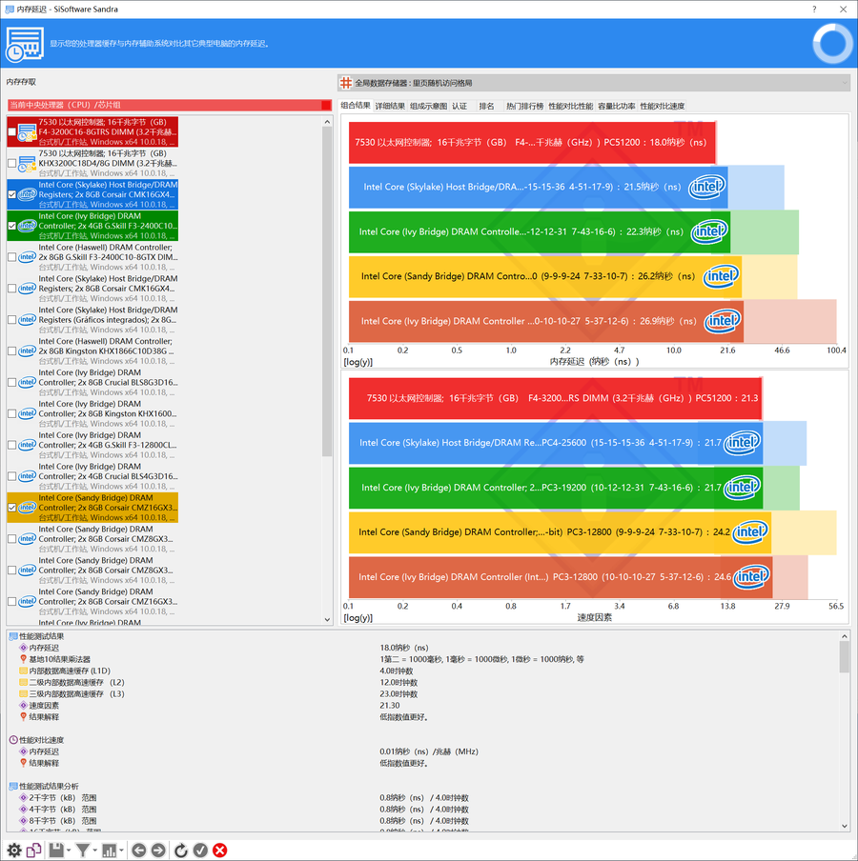Click computer icon of F4-3200C16-8GTRS row

[27, 131]
